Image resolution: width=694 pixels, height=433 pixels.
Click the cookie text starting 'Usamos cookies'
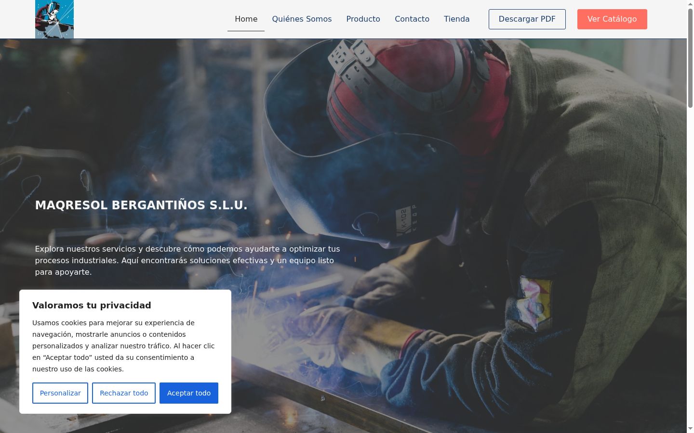pyautogui.click(x=123, y=346)
